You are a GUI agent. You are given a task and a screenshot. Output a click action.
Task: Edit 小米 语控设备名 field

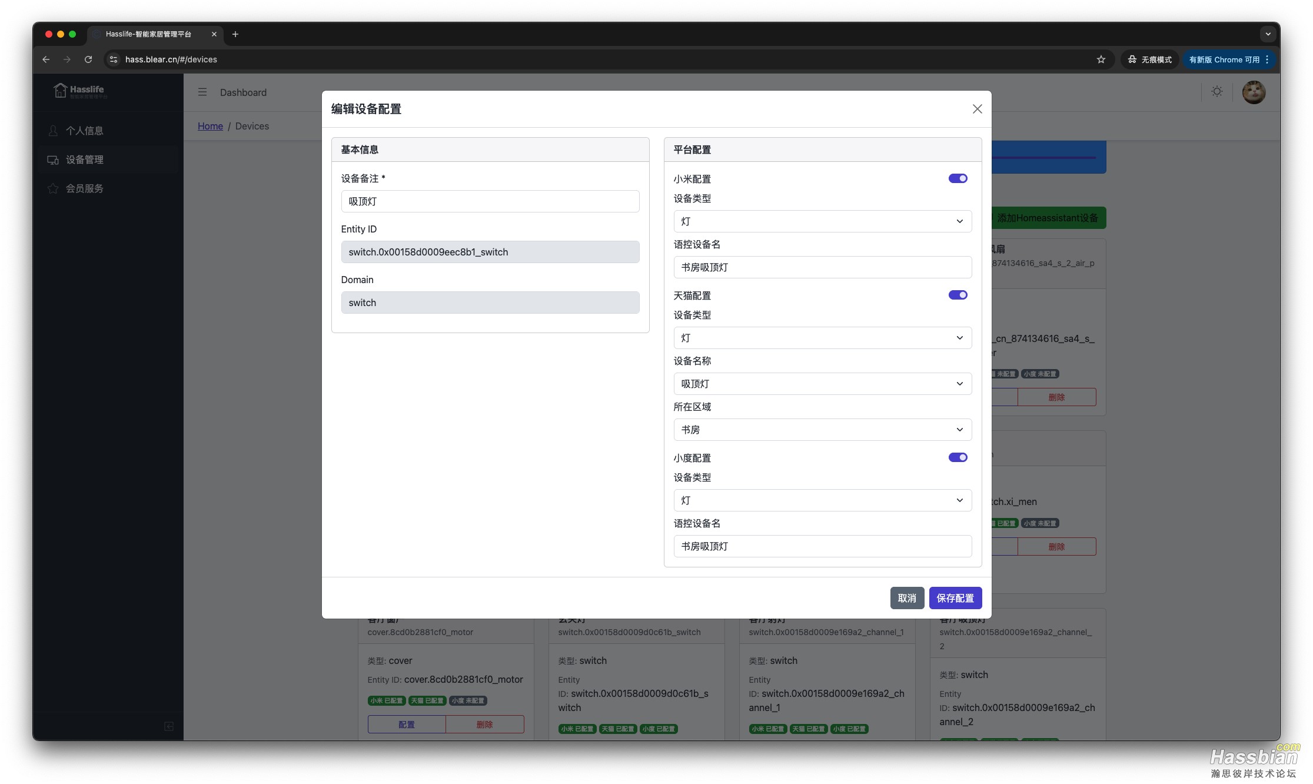[822, 267]
